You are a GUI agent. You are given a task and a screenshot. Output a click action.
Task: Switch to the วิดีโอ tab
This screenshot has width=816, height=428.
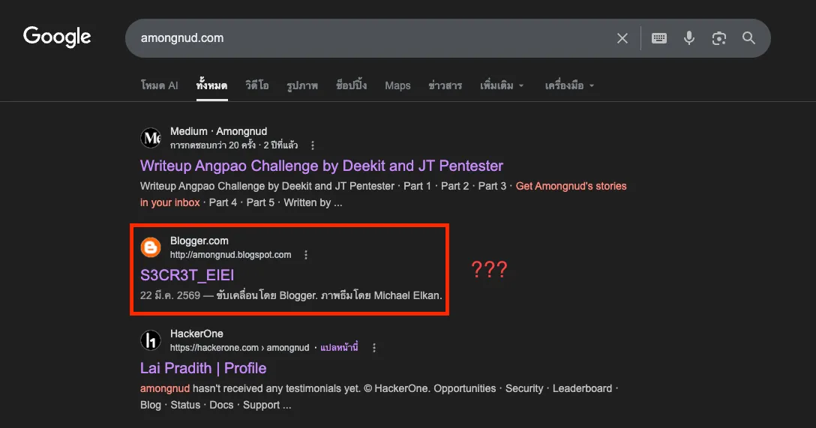click(x=256, y=85)
